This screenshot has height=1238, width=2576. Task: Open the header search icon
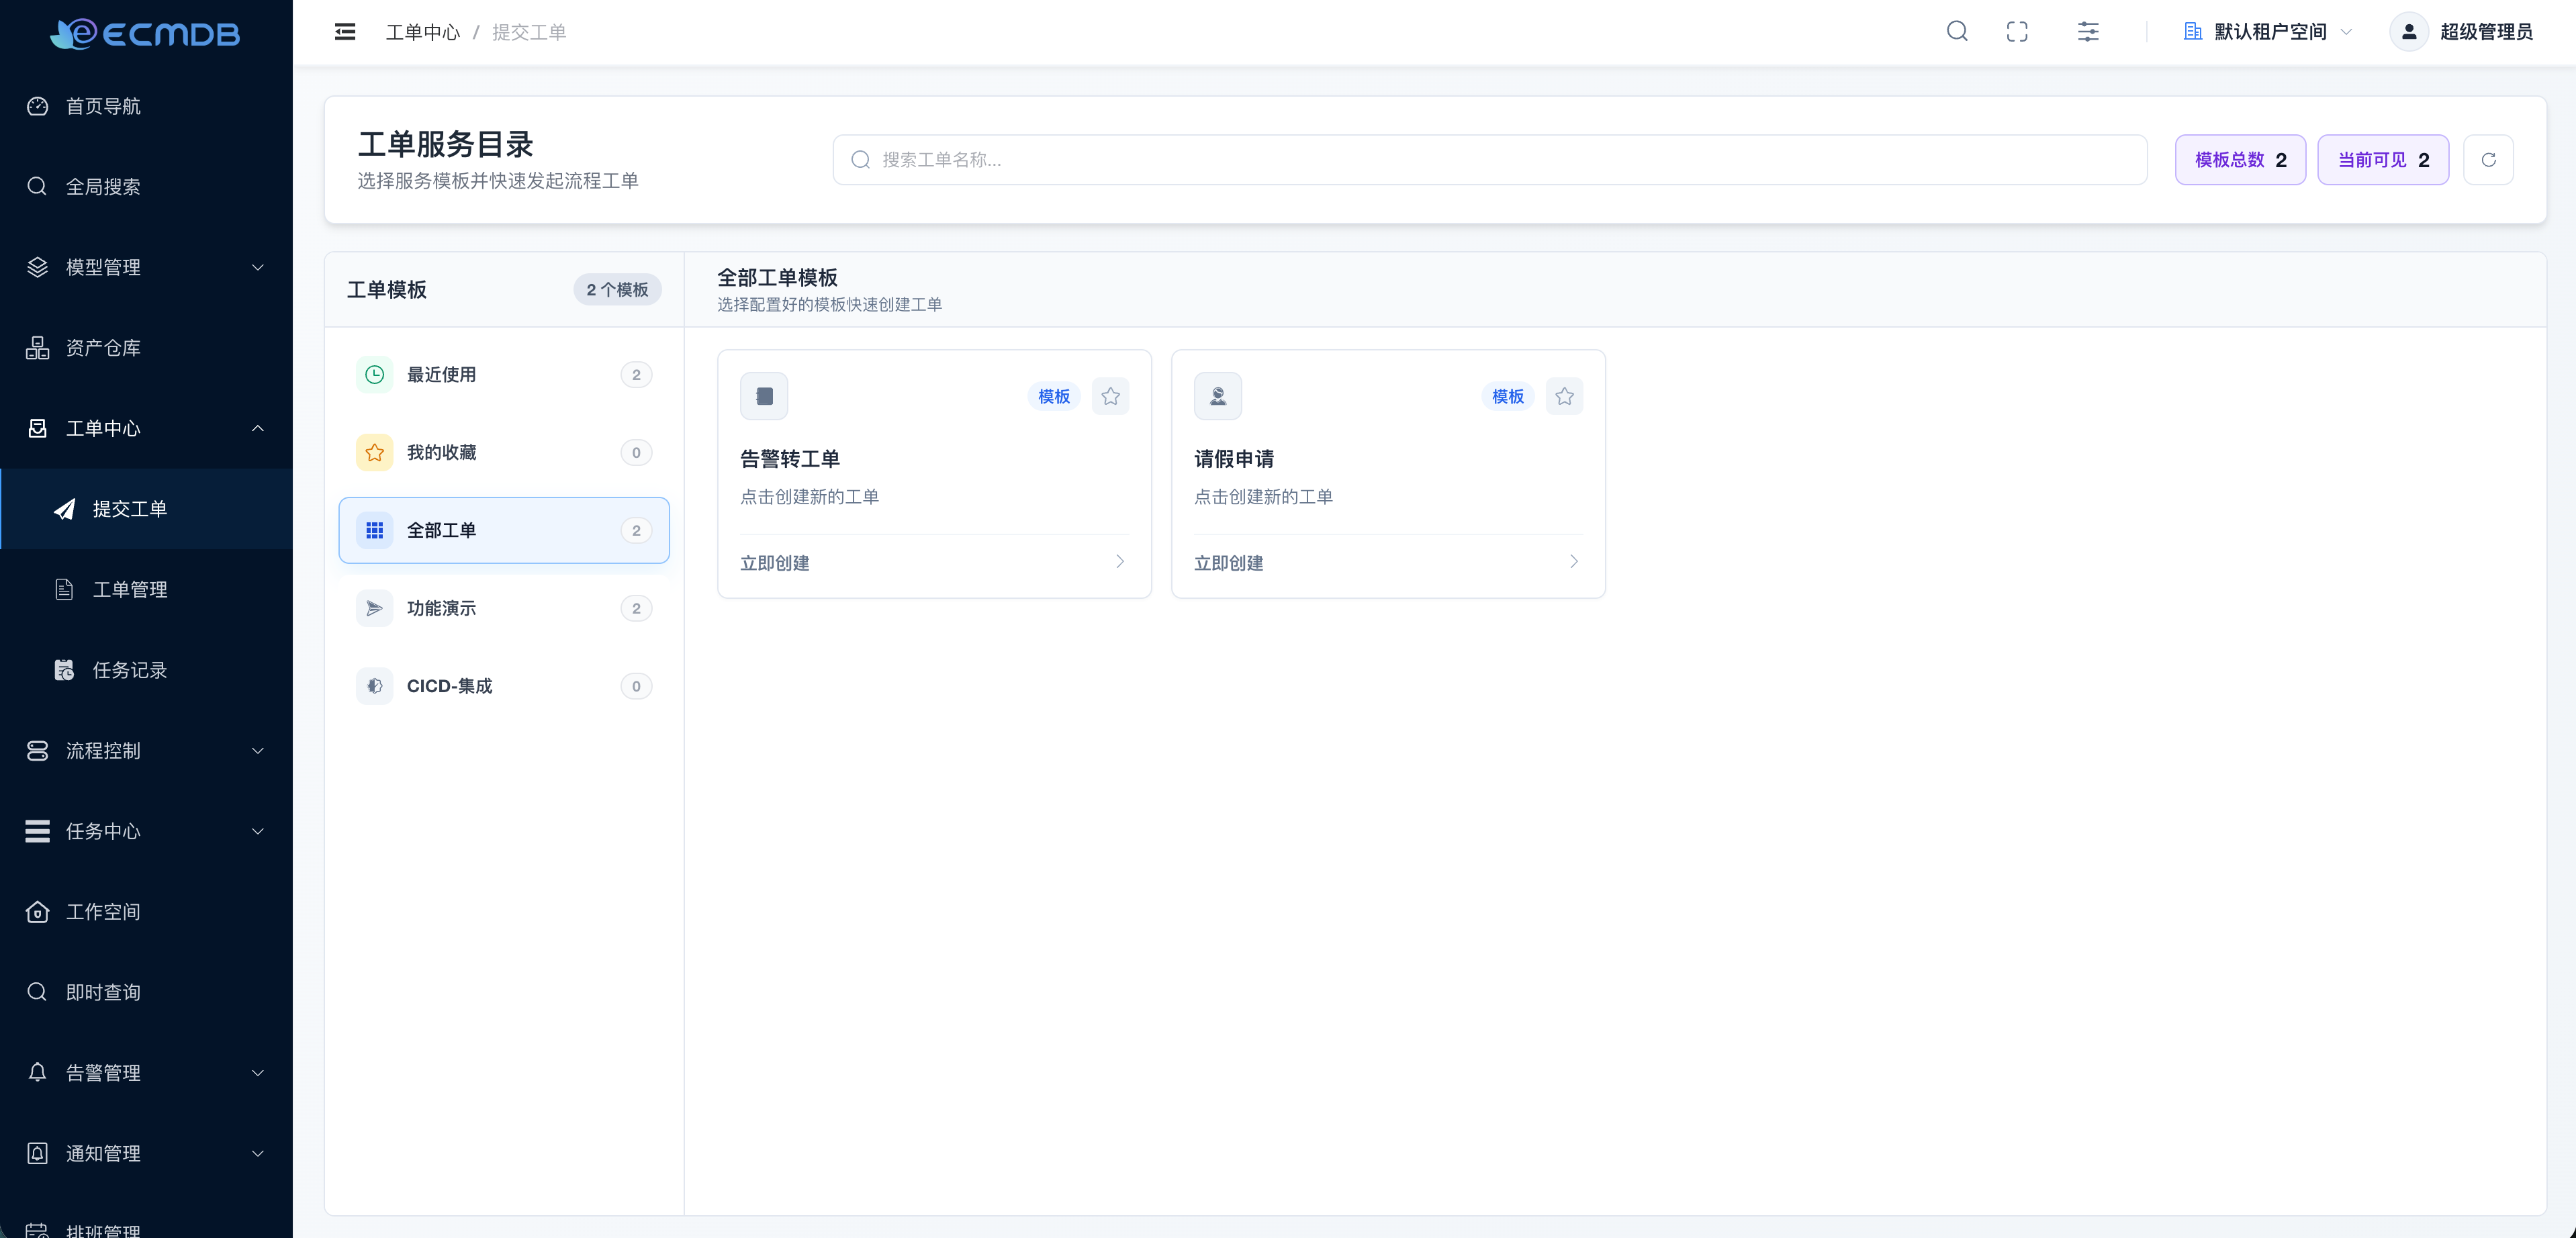click(1957, 32)
